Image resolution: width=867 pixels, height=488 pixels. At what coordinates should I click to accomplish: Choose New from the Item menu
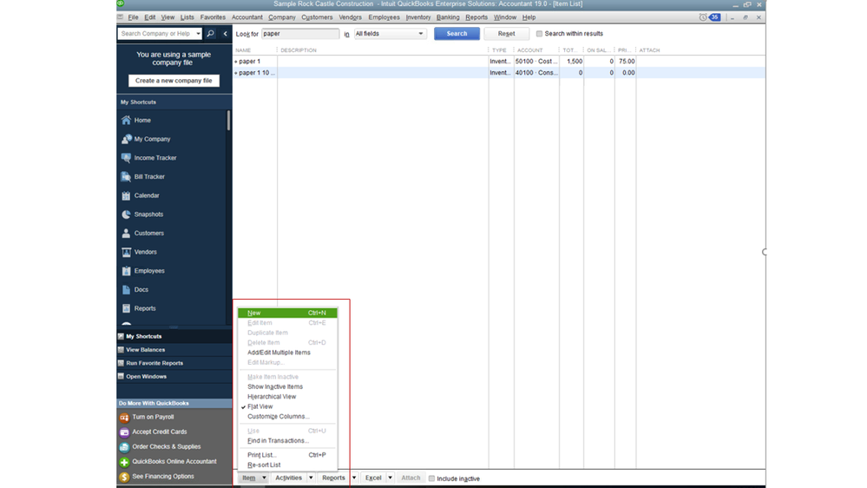(x=287, y=313)
